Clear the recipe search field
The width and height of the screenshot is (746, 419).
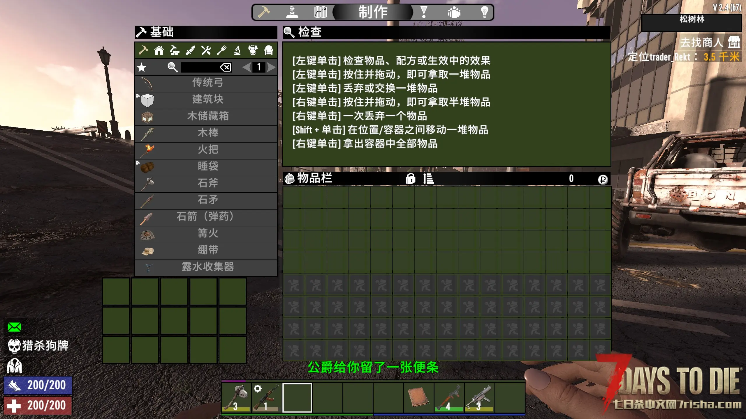pyautogui.click(x=226, y=68)
